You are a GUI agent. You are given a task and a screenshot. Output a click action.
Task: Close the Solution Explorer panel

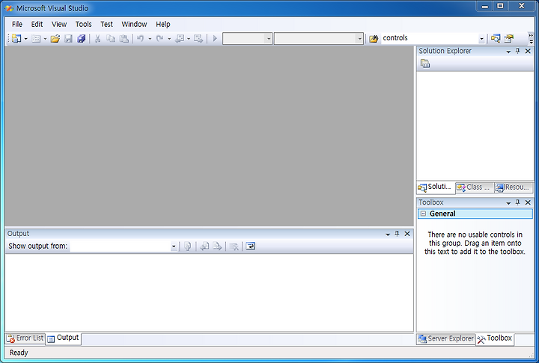click(528, 51)
